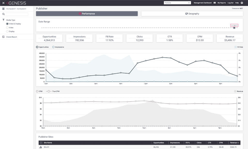Open the Help menu

tap(237, 3)
